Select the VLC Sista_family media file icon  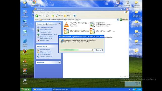pyautogui.click(x=66, y=25)
